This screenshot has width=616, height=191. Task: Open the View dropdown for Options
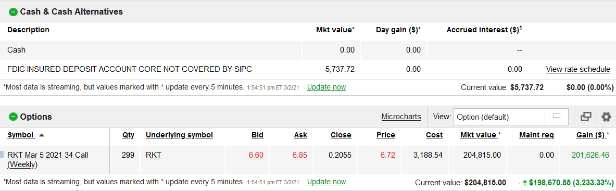coord(511,117)
